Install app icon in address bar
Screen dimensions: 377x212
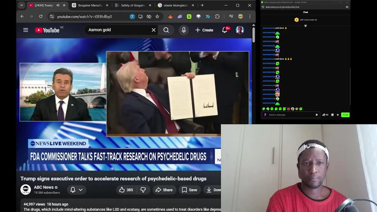click(x=140, y=16)
